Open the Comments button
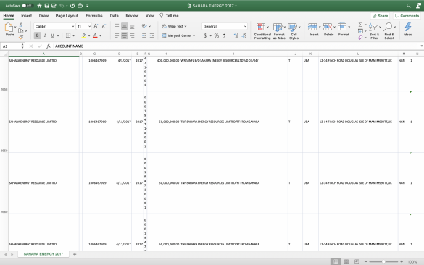 pyautogui.click(x=407, y=16)
